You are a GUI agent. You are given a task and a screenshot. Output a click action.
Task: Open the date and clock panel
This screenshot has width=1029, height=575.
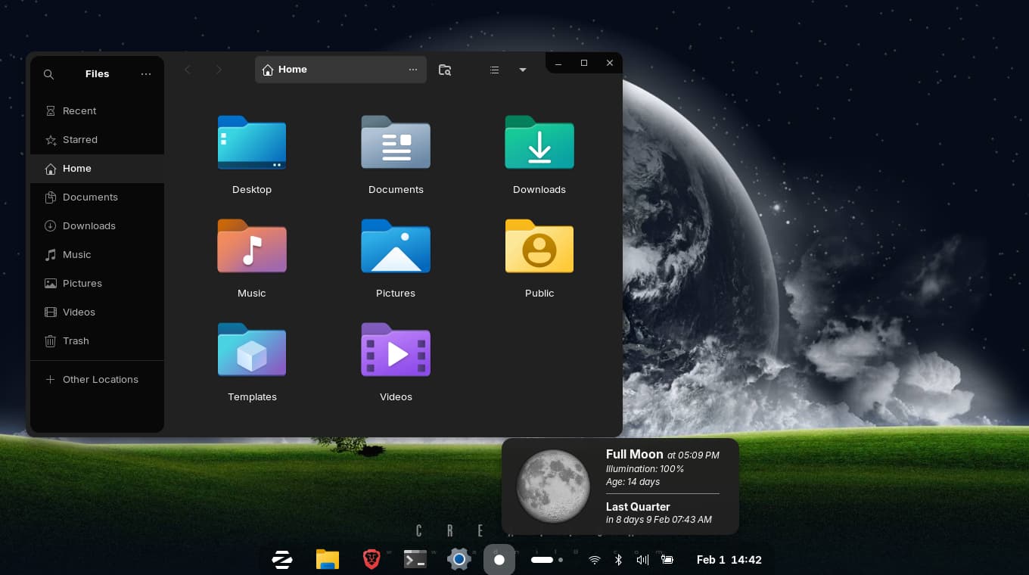729,560
